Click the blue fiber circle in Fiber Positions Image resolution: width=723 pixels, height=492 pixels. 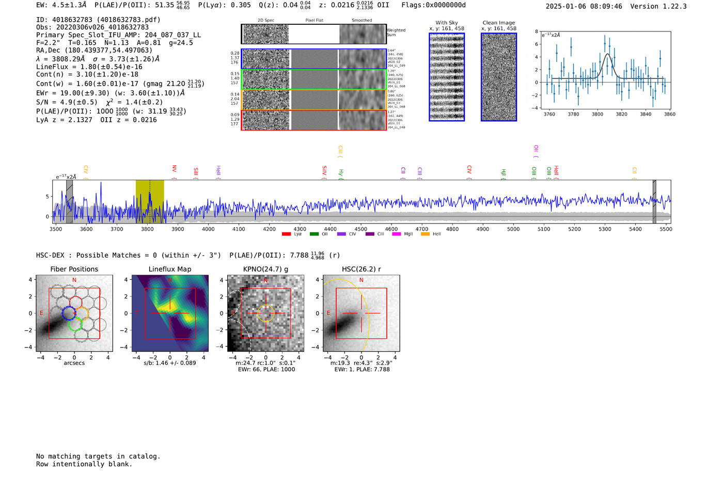point(69,313)
